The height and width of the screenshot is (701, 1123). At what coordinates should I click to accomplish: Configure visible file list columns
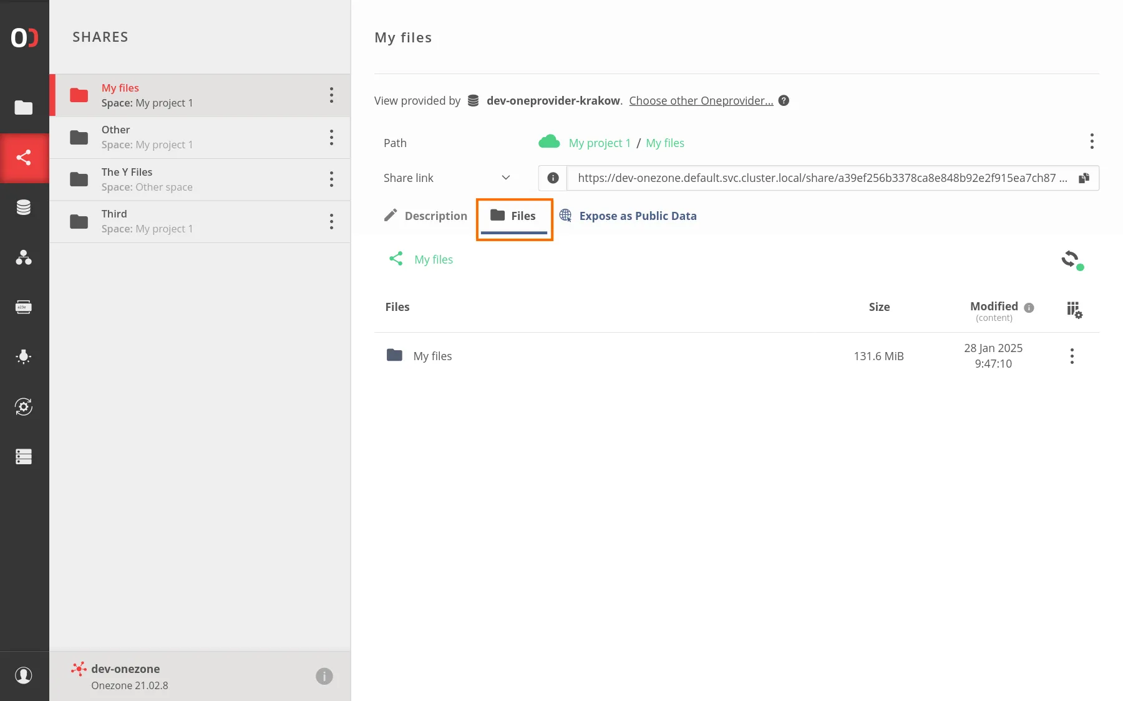[1074, 310]
